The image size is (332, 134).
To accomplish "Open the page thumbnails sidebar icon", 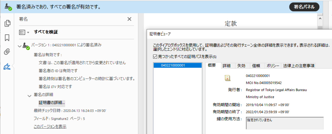I will click(7, 23).
